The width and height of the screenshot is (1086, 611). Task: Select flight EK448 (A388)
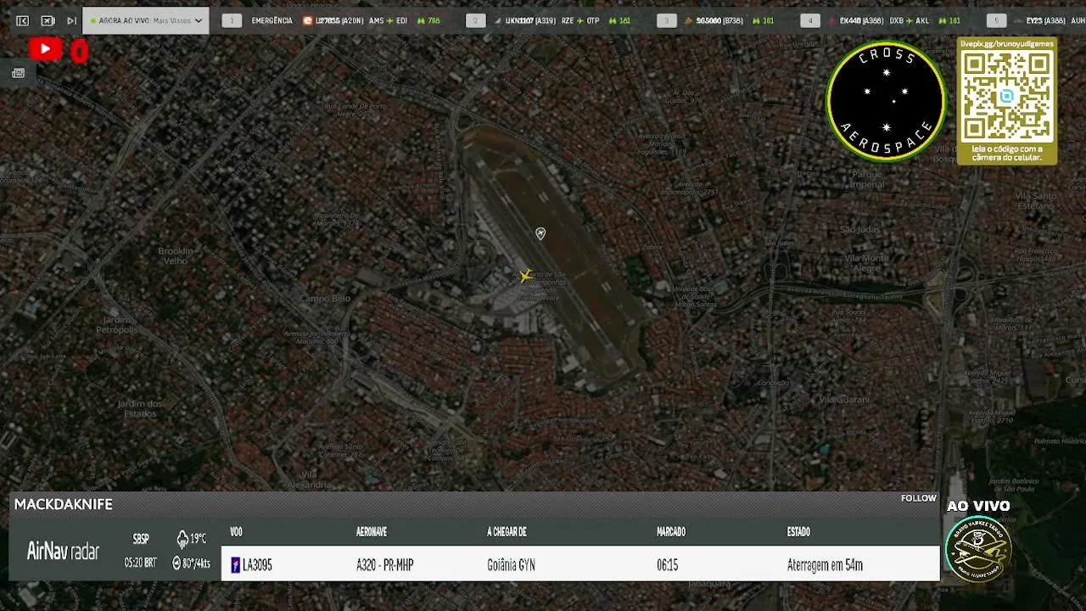[x=861, y=20]
